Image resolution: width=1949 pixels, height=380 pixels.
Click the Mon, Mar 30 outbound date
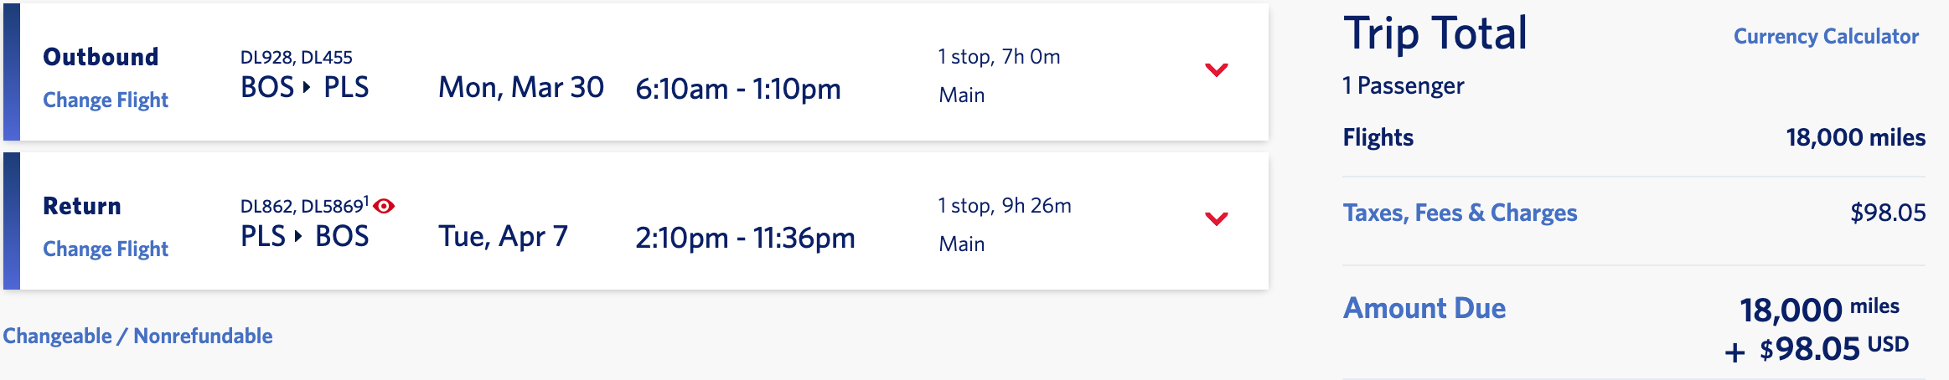[x=520, y=88]
